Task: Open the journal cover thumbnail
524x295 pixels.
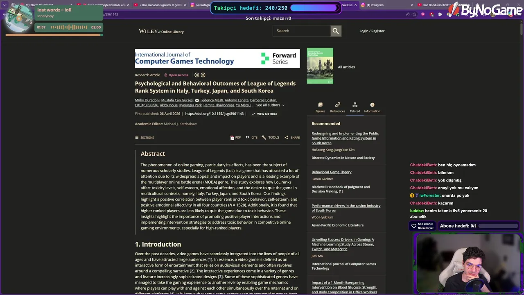Action: (320, 66)
